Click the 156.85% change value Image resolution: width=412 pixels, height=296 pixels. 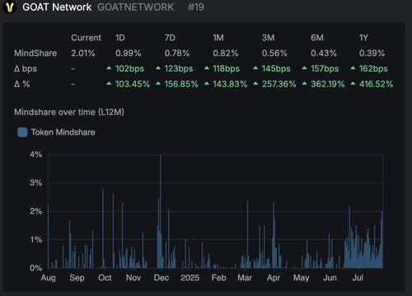pyautogui.click(x=181, y=84)
